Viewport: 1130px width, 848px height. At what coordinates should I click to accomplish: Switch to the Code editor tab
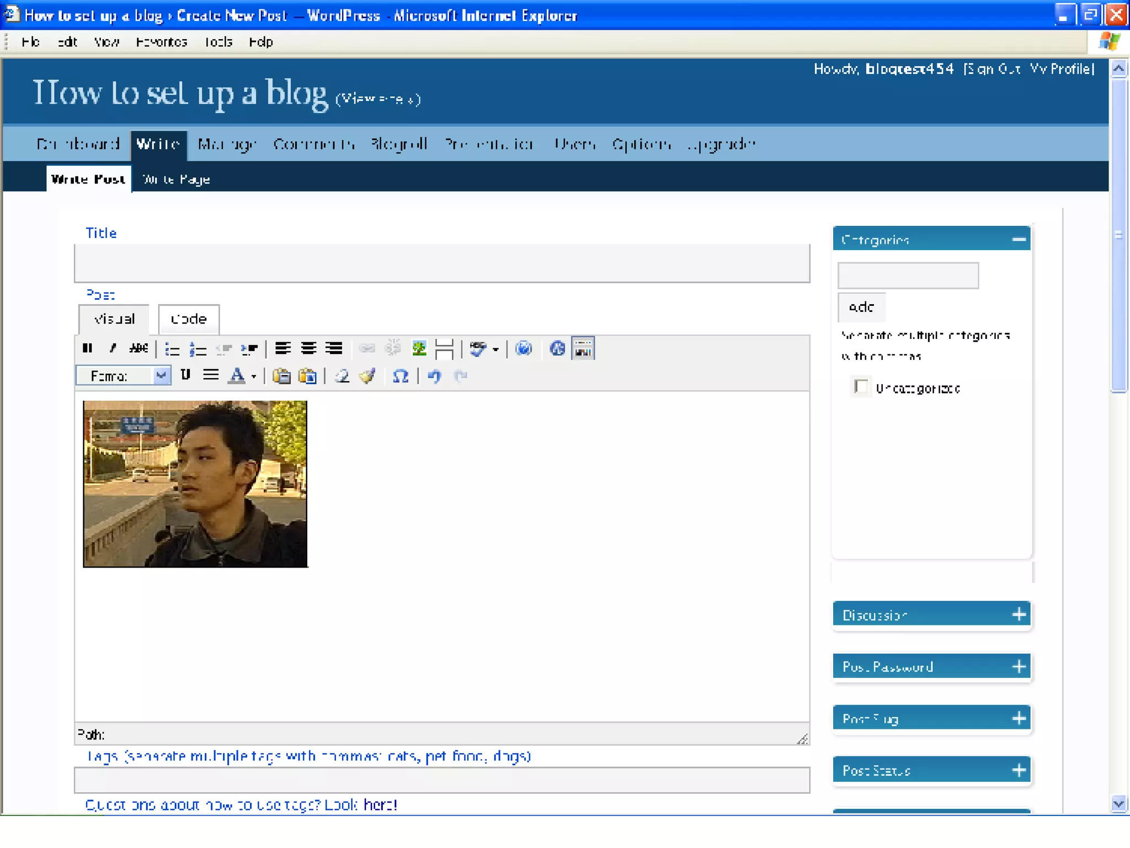coord(189,319)
